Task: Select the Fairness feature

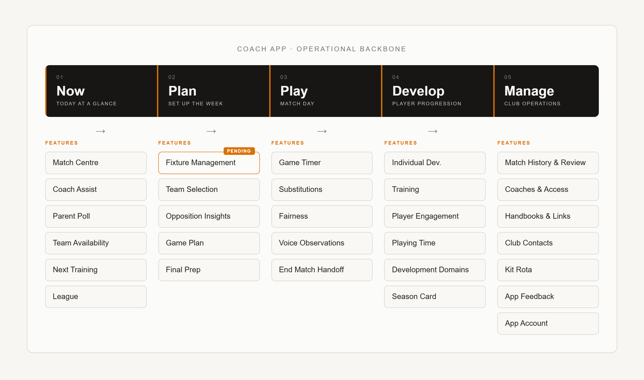Action: (x=322, y=217)
